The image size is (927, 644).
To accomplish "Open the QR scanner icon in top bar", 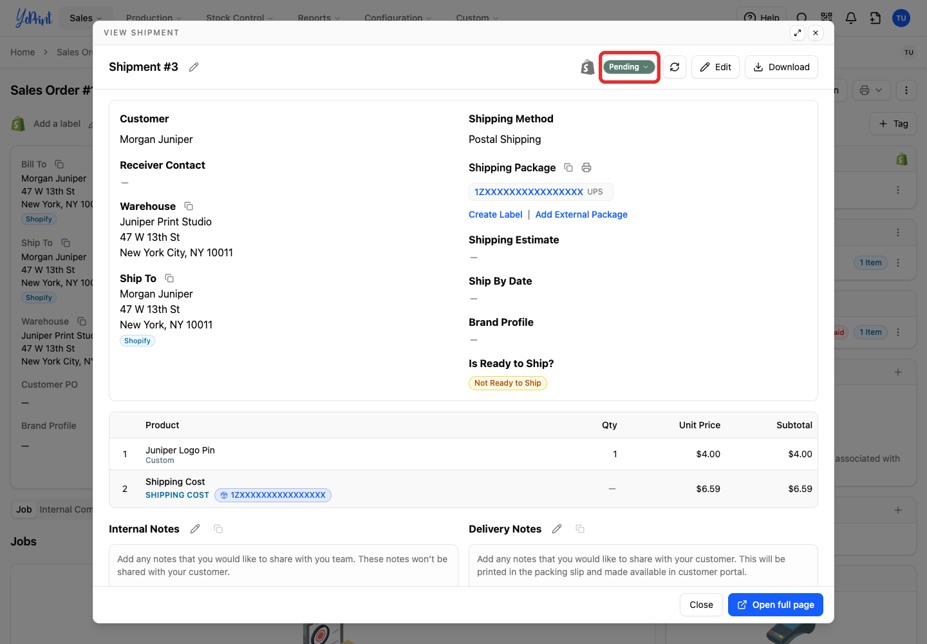I will tap(827, 18).
